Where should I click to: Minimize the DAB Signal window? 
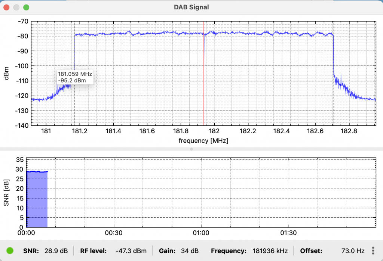pyautogui.click(x=16, y=7)
